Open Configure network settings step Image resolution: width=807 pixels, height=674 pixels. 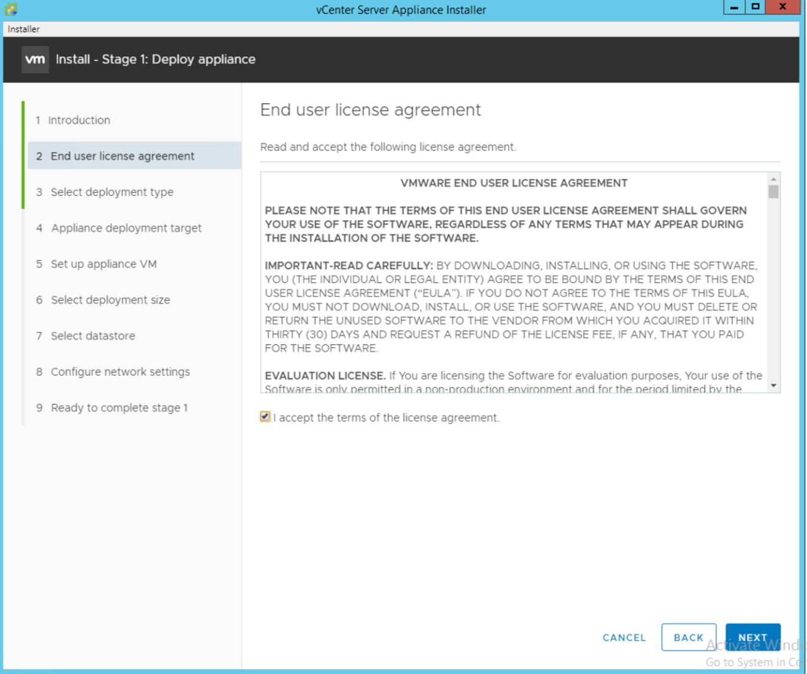click(120, 372)
